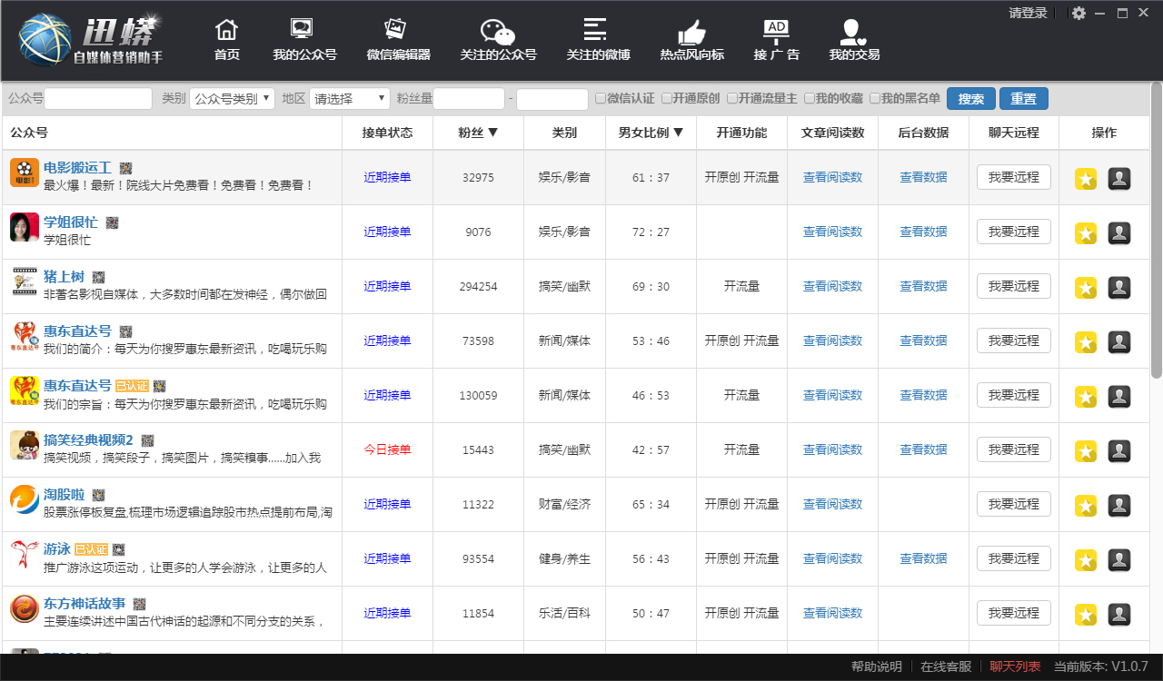
Task: Launch the 微信编辑器 editor
Action: 398,41
